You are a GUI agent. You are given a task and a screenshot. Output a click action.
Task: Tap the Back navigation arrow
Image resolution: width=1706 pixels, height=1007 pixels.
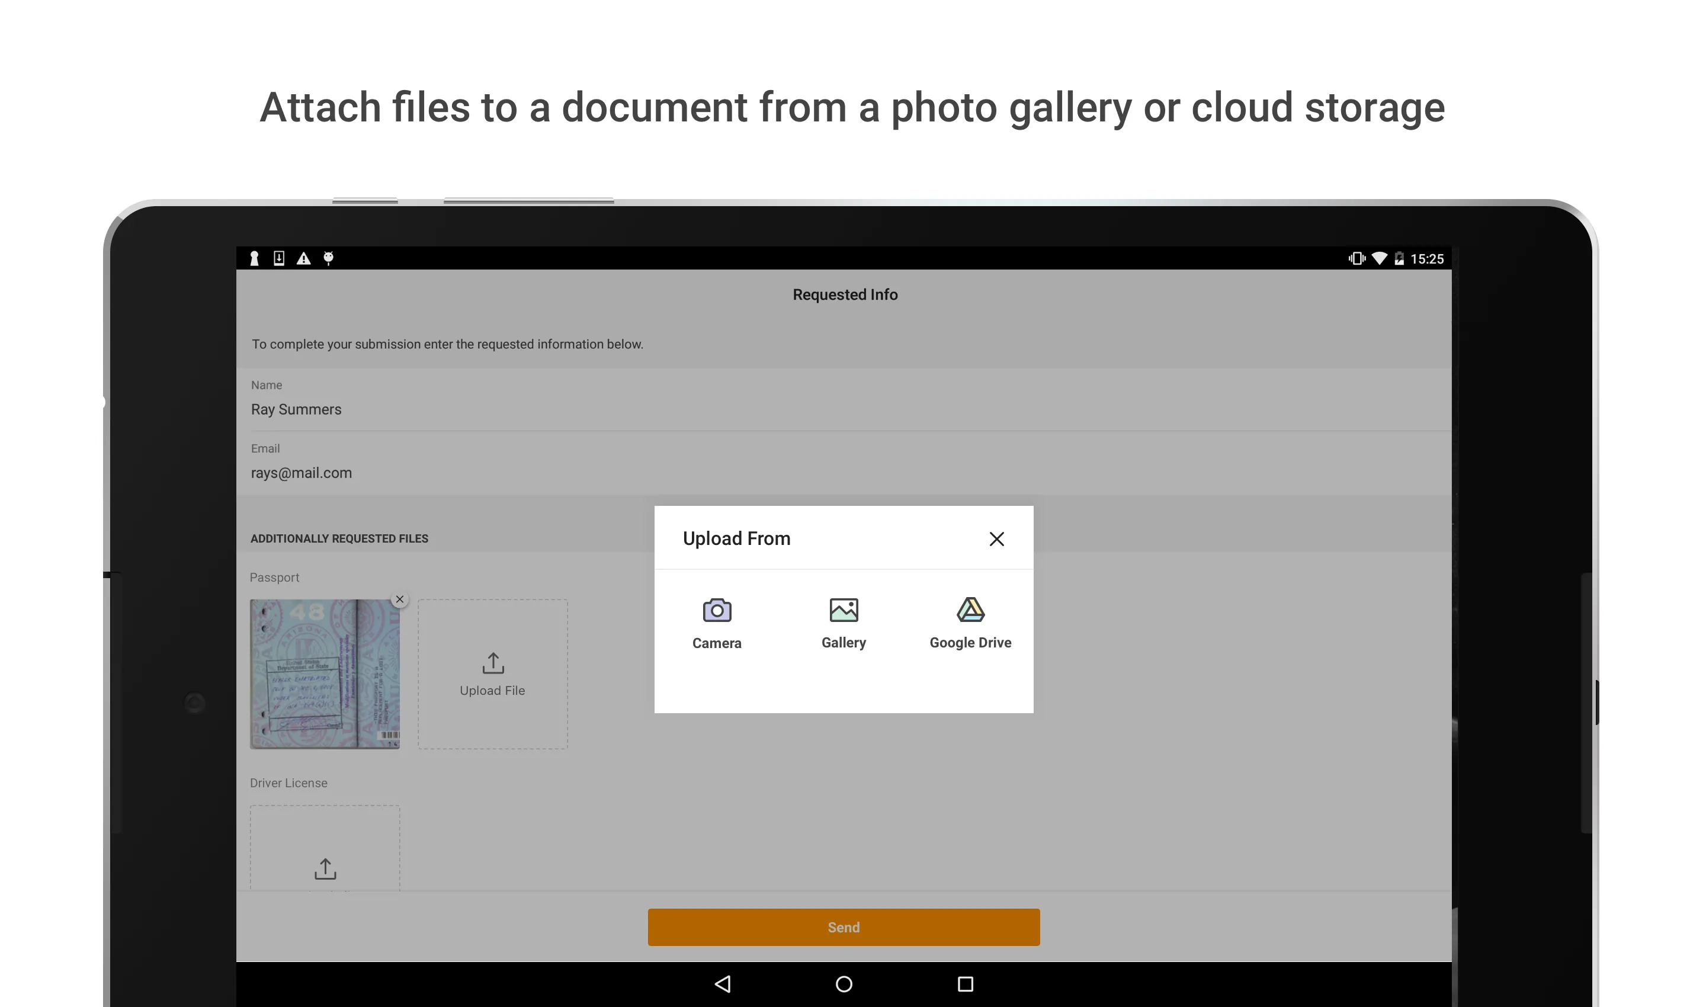723,983
